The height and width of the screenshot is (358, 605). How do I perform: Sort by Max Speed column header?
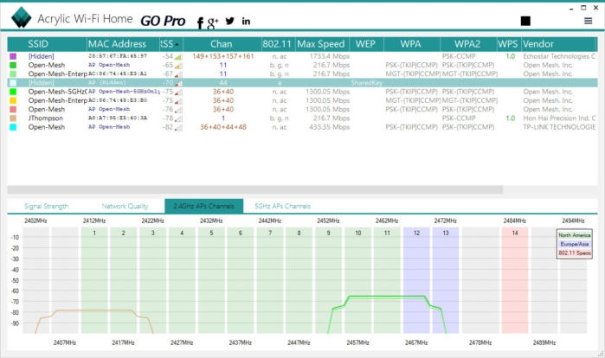320,44
